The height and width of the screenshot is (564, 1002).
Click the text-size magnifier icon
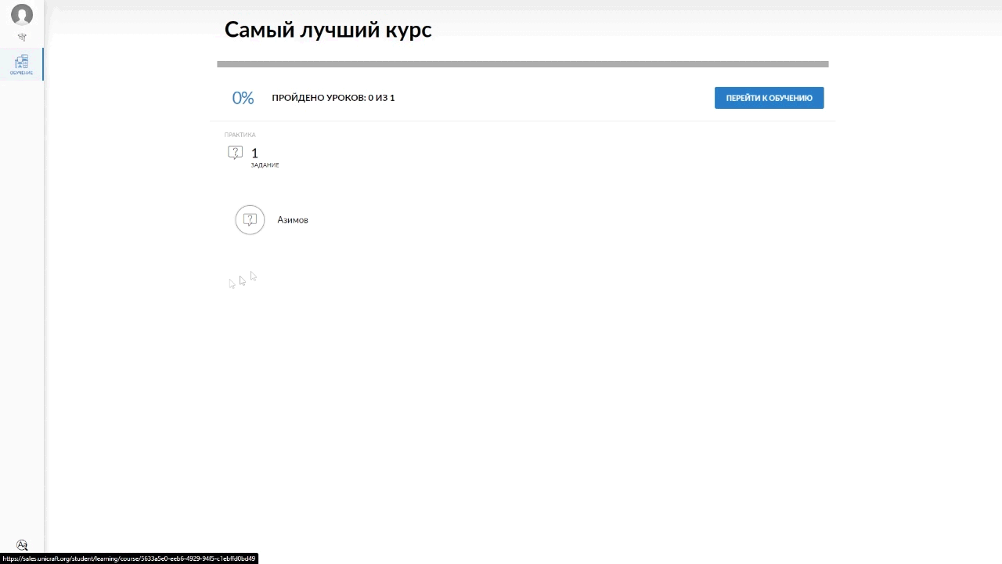22,545
